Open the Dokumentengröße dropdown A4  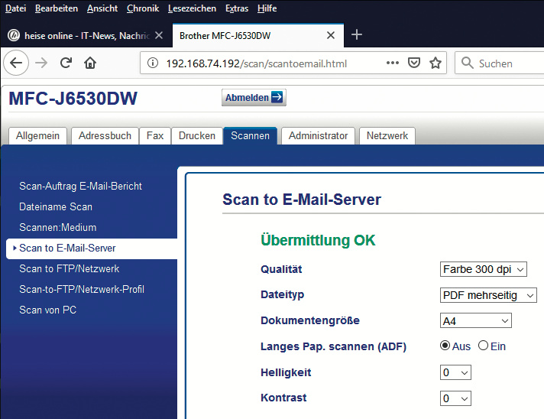476,321
